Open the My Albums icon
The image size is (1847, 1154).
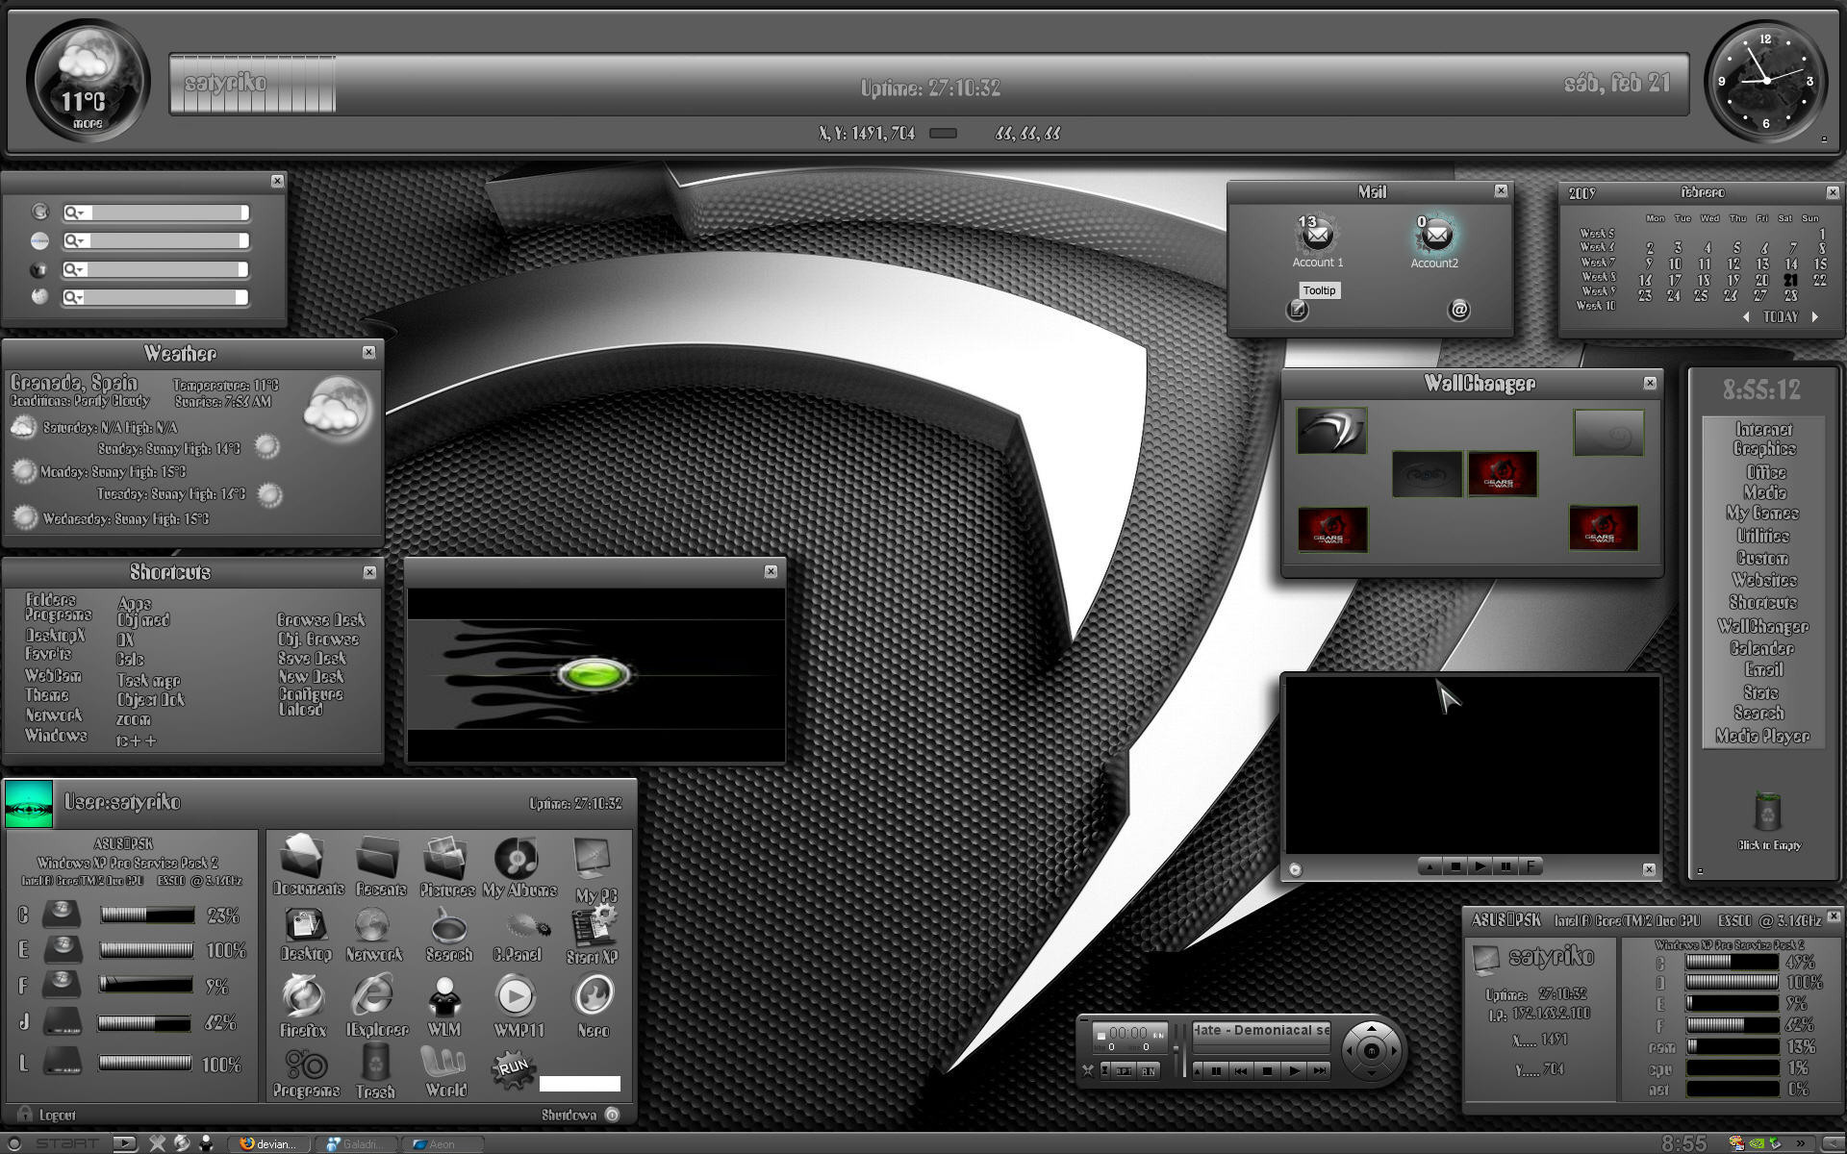(x=517, y=856)
